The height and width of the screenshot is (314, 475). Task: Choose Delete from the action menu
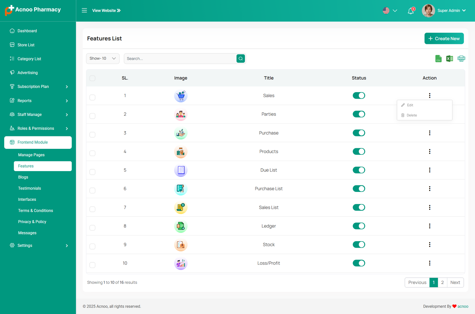pos(411,115)
